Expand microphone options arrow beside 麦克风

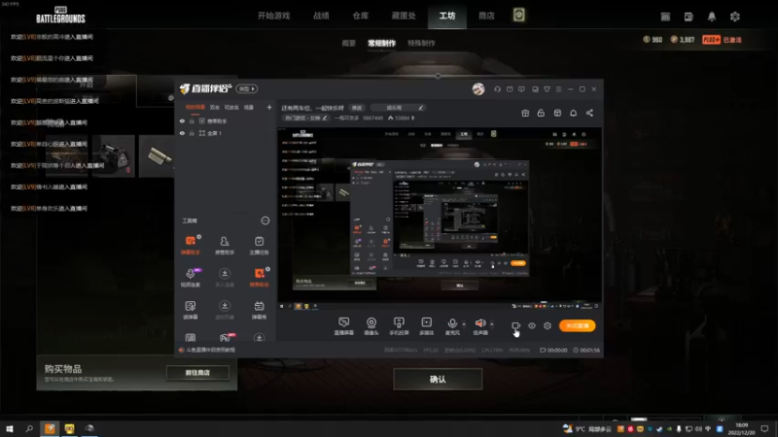click(x=464, y=324)
